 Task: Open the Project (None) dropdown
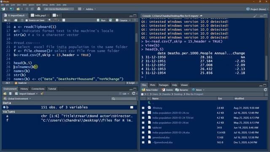point(257,9)
